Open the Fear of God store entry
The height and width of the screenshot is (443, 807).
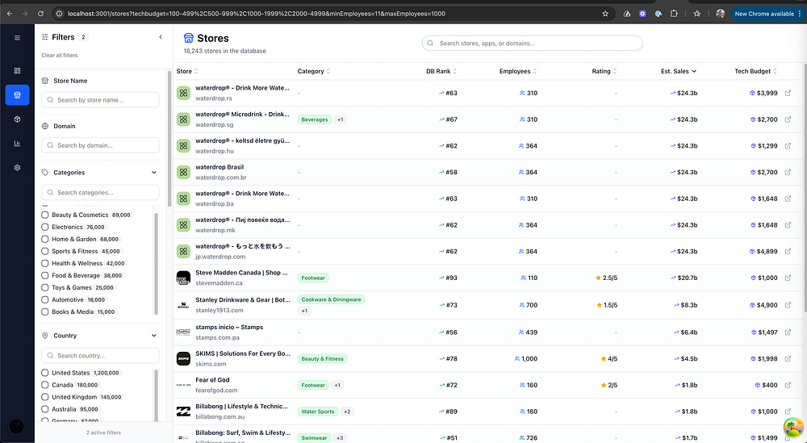click(x=212, y=380)
